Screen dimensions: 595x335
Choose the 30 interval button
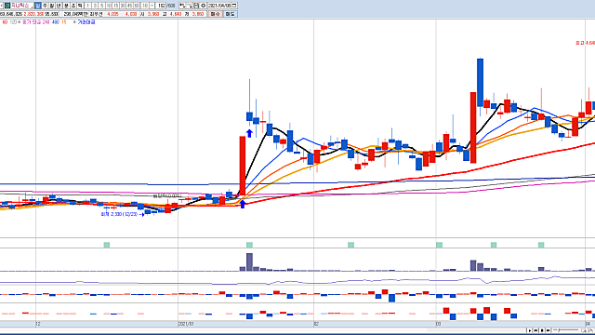click(123, 6)
